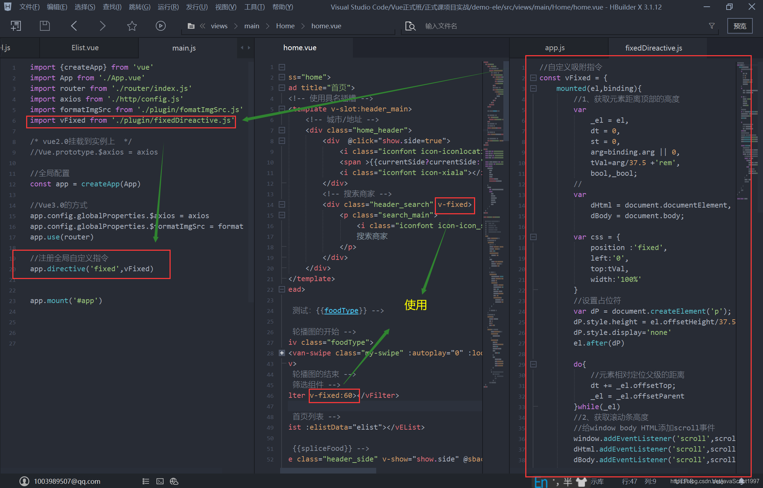Viewport: 763px width, 488px height.
Task: Click the save file toolbar icon
Action: (x=45, y=26)
